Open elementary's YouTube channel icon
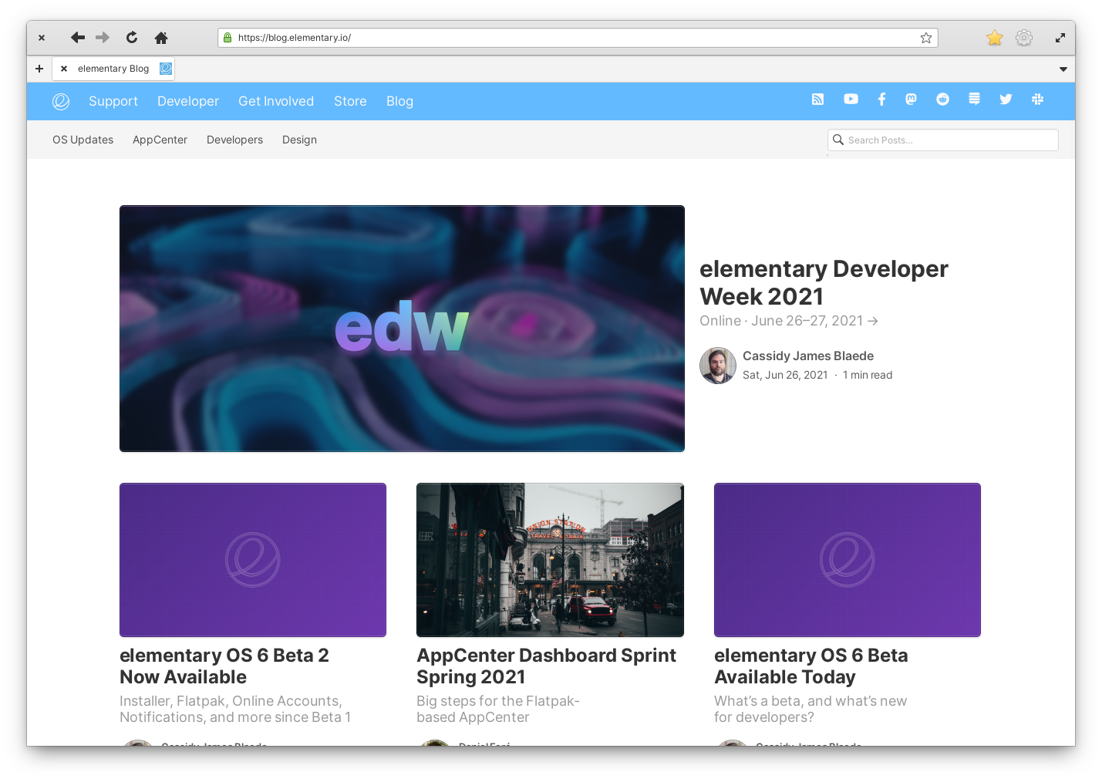Screen dimensions: 1102x779 pyautogui.click(x=851, y=99)
